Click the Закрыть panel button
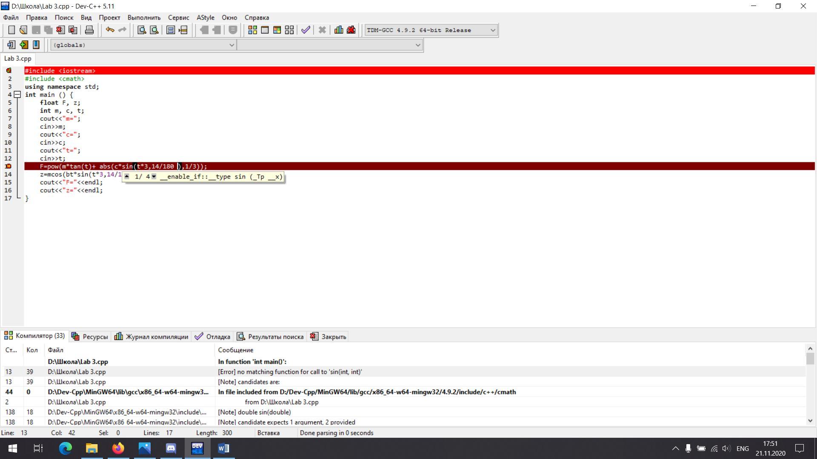 (329, 337)
